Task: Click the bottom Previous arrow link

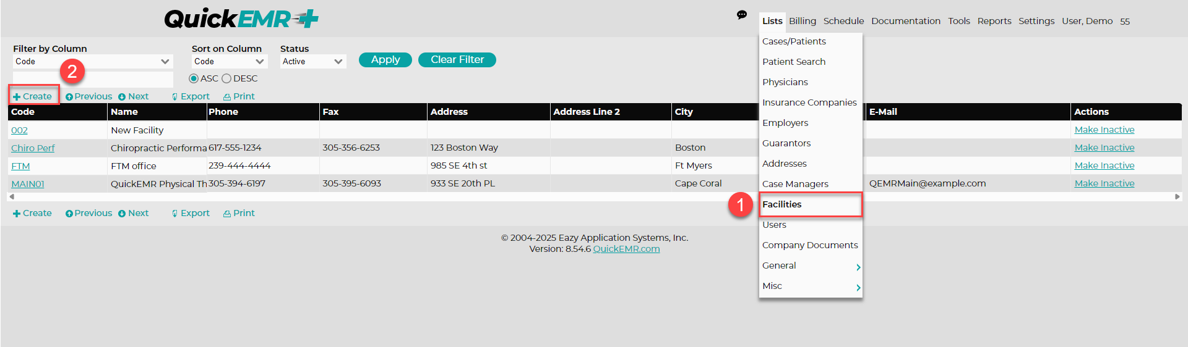Action: [x=89, y=213]
